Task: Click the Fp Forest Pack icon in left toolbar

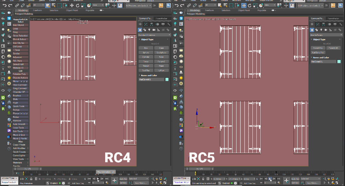Action: coord(161,5)
